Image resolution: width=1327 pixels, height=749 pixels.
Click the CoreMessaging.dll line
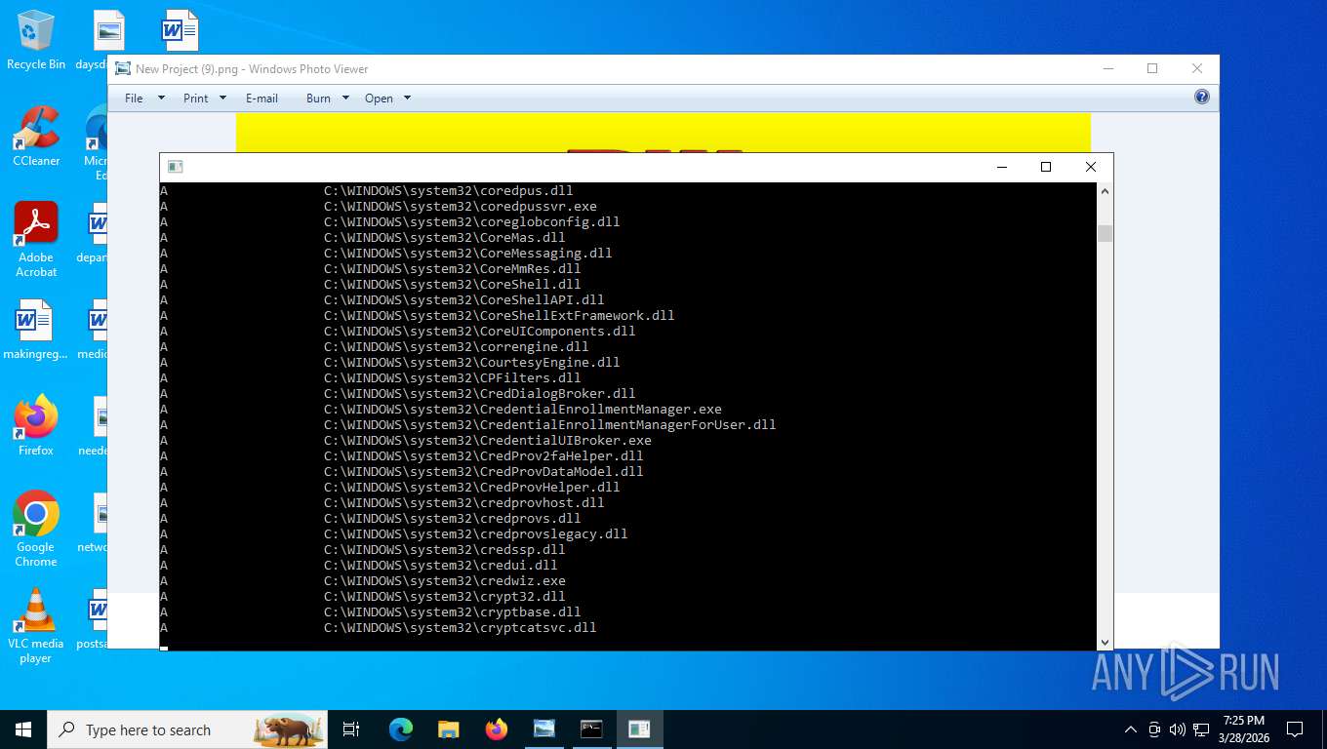click(x=468, y=254)
